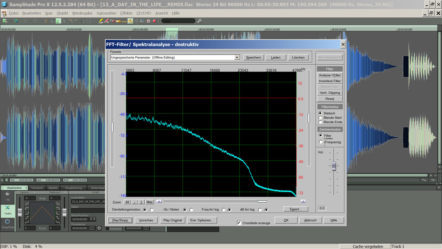Toggle the Rückwärts checkbox in the Objekteditor
The width and height of the screenshot is (442, 249).
(107, 229)
